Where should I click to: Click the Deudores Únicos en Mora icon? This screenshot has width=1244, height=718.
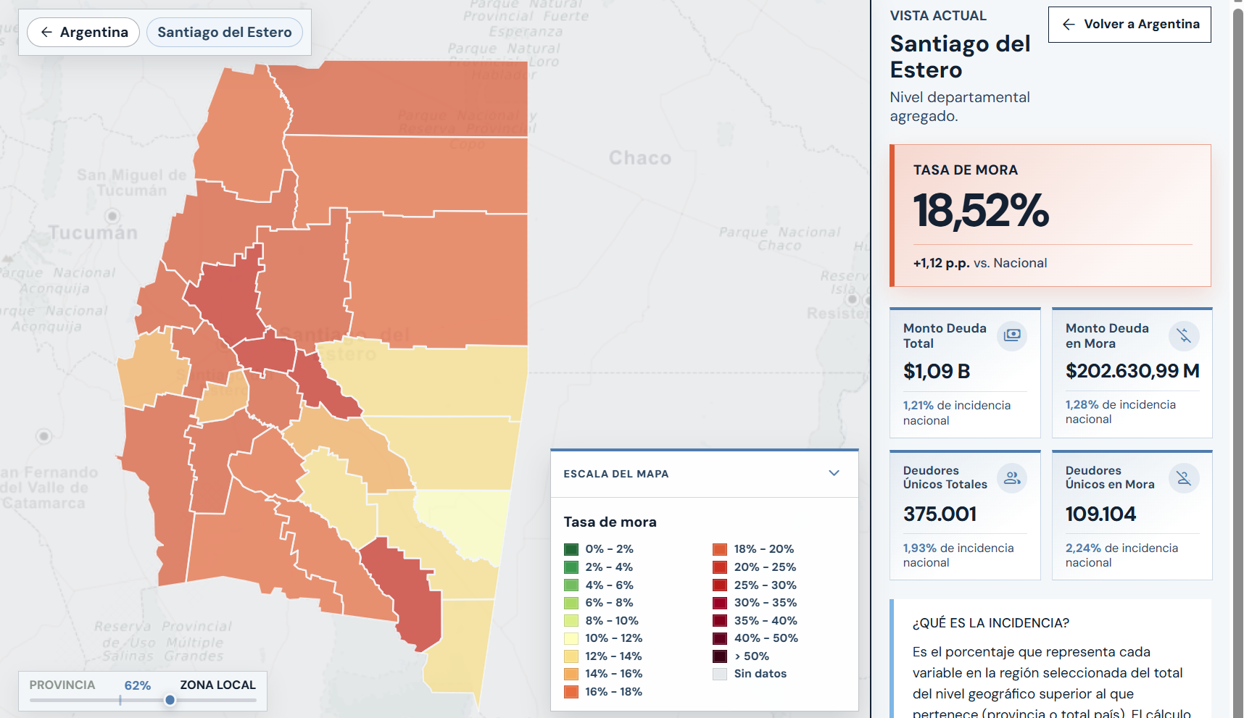pyautogui.click(x=1184, y=478)
